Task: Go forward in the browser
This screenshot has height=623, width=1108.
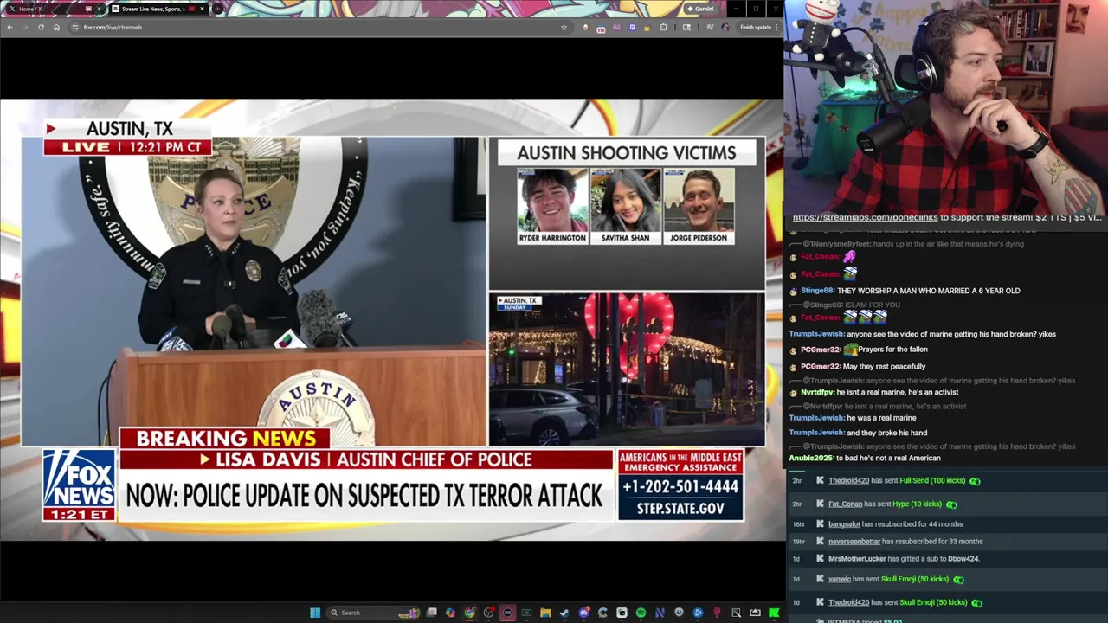Action: tap(25, 27)
